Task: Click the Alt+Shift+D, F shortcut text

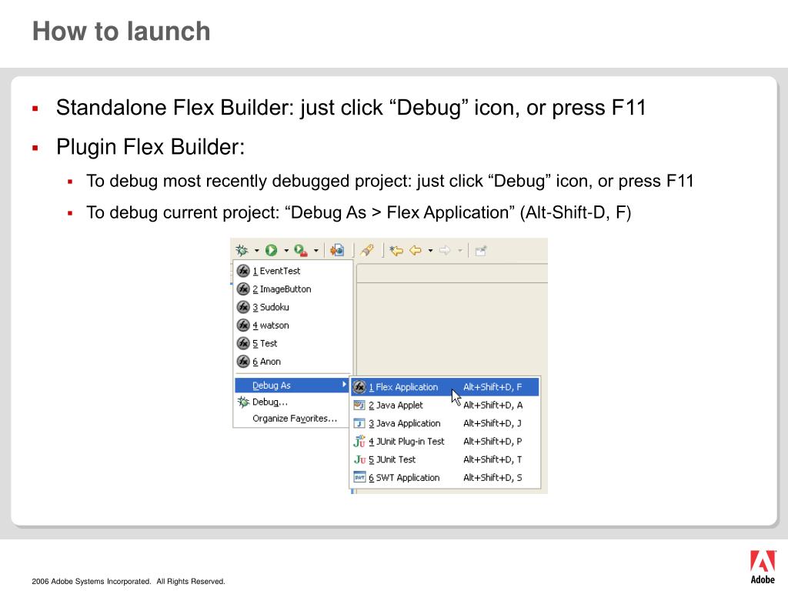Action: (x=492, y=387)
